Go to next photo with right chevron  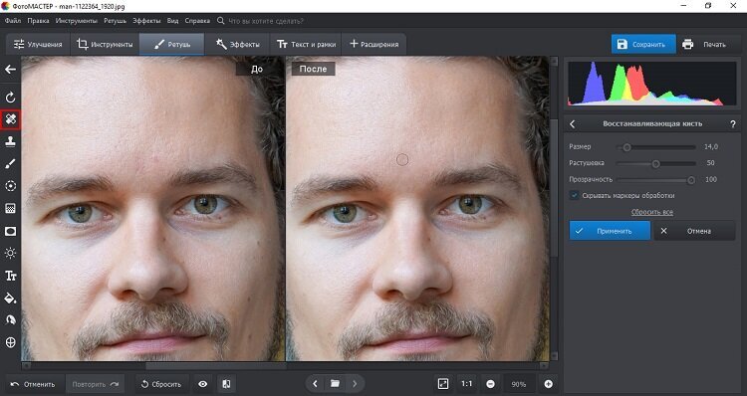355,384
